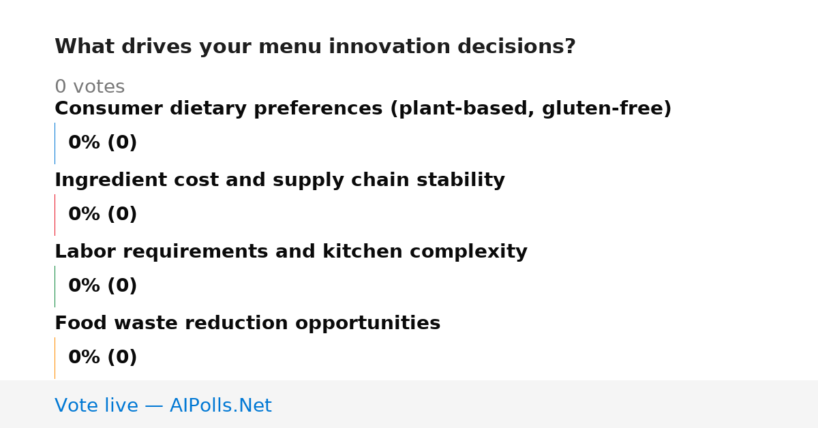This screenshot has height=428, width=818.
Task: Click 0% (0) under ingredient cost
Action: [102, 215]
